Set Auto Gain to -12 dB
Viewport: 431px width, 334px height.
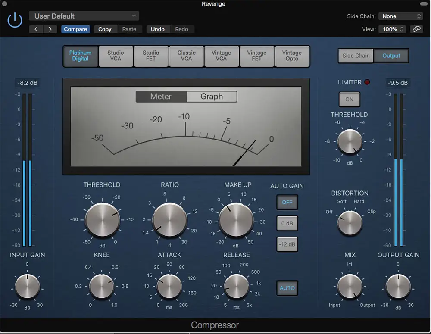(x=287, y=244)
